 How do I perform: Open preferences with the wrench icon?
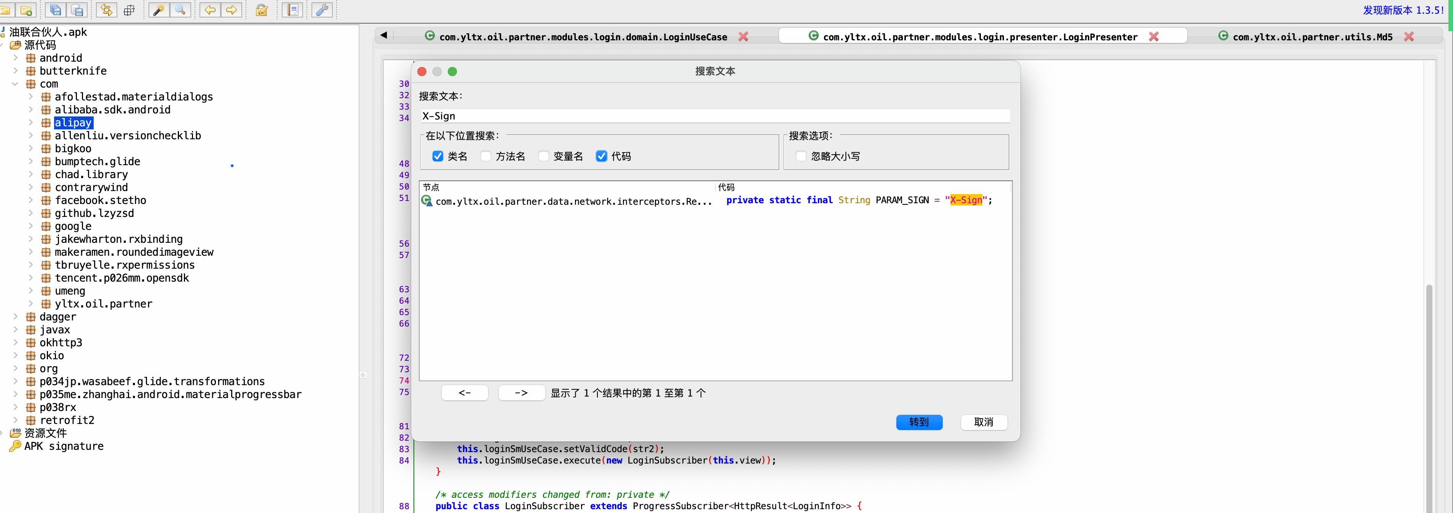322,10
